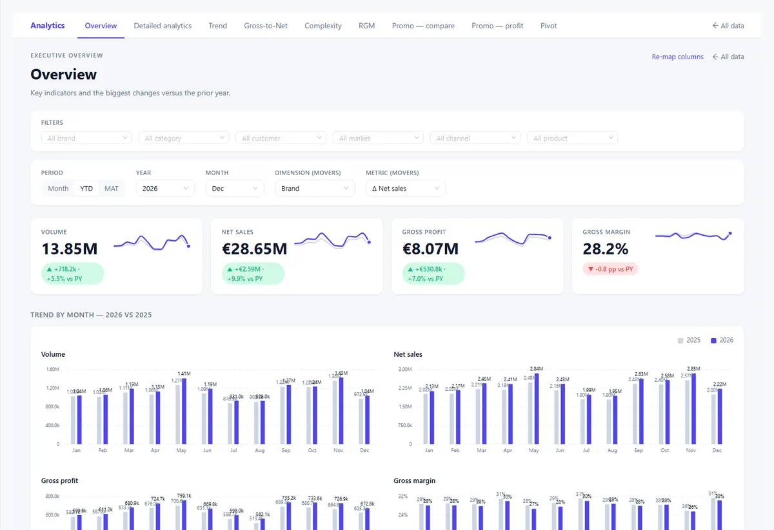This screenshot has height=530, width=774.
Task: Click the Gross margin 28.2% value
Action: (x=606, y=249)
